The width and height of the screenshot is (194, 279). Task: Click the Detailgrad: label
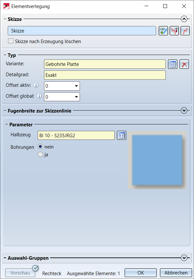(x=17, y=74)
